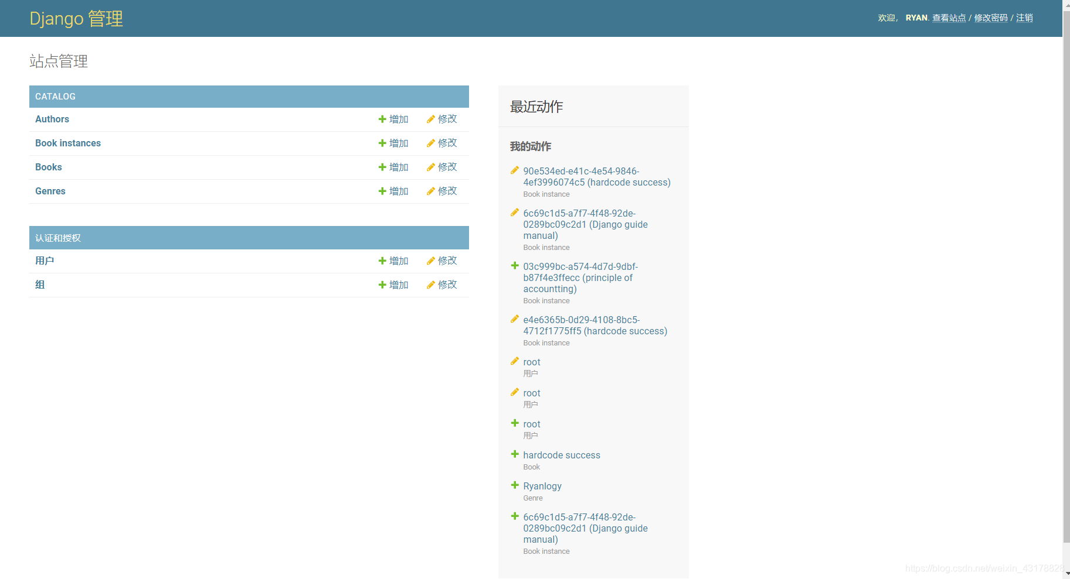Click the plus icon in Books row

(x=382, y=167)
